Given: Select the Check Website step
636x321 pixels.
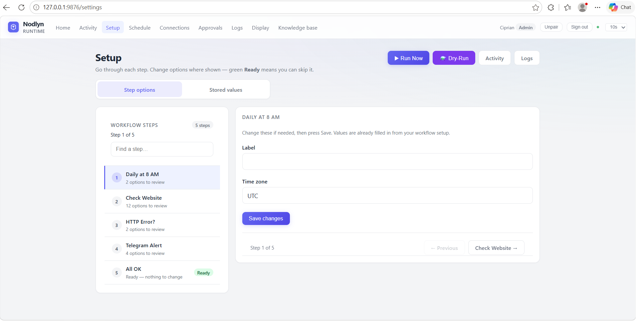Looking at the screenshot, I should pos(162,201).
